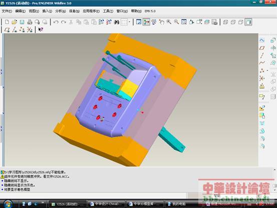Toggle datum axes display
277x208 pixels.
tap(15, 30)
